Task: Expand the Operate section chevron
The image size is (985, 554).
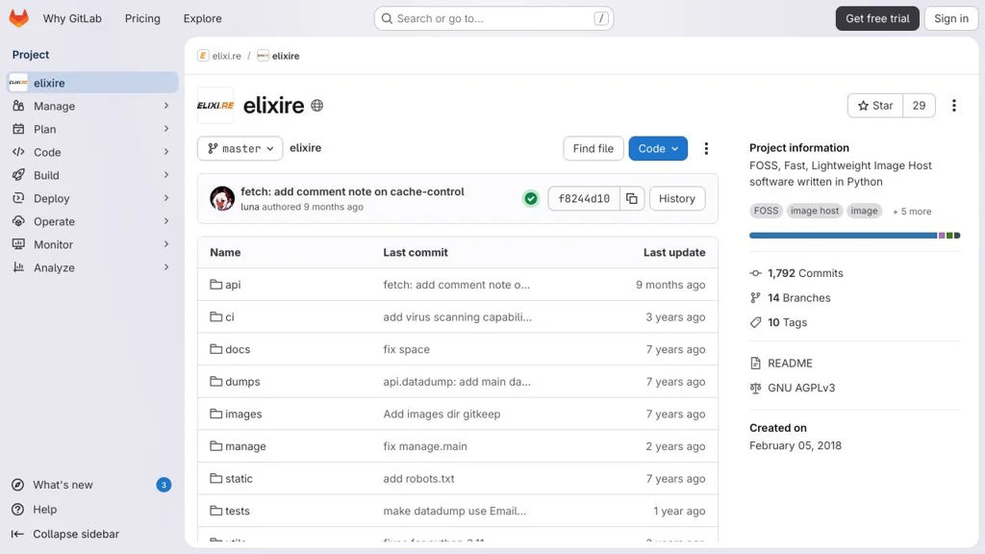Action: [x=166, y=221]
